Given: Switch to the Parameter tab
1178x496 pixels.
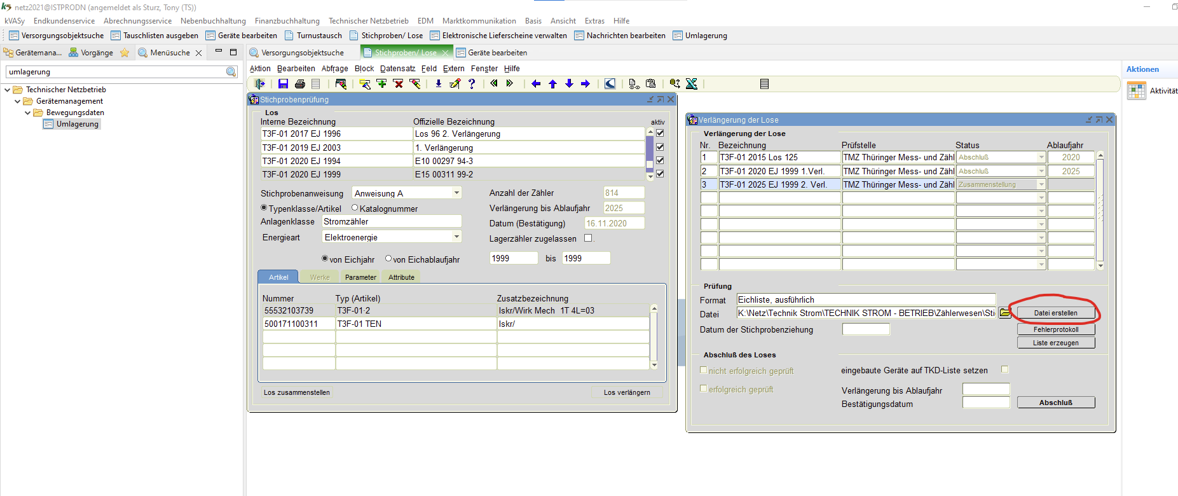Looking at the screenshot, I should click(360, 277).
